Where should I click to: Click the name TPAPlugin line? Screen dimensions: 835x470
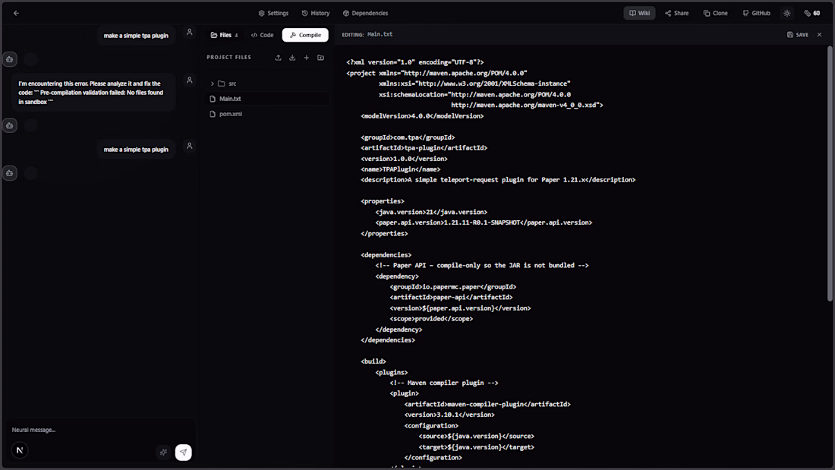pyautogui.click(x=401, y=169)
